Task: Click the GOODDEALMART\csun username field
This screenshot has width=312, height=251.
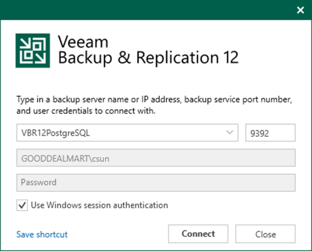Action: [156, 158]
